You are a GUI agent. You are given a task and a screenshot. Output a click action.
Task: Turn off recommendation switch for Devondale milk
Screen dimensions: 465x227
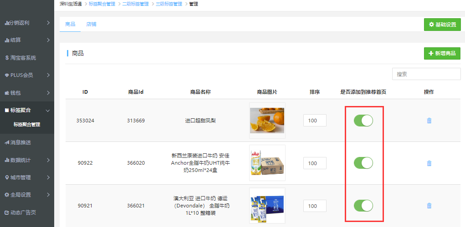click(x=363, y=206)
